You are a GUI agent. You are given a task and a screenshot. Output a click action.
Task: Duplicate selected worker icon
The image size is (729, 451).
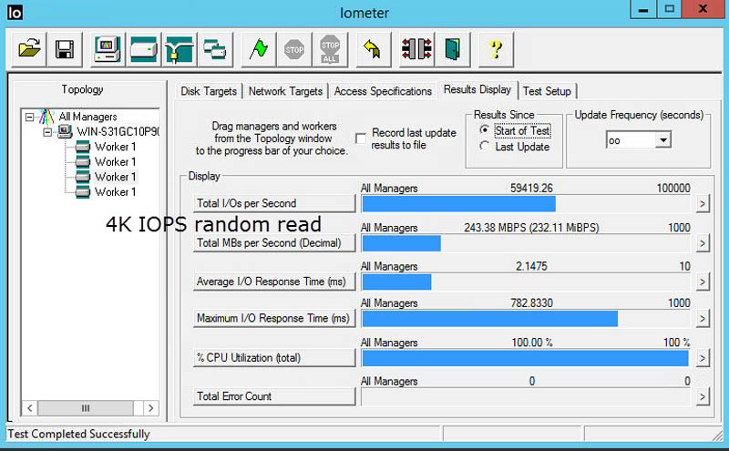click(x=215, y=49)
